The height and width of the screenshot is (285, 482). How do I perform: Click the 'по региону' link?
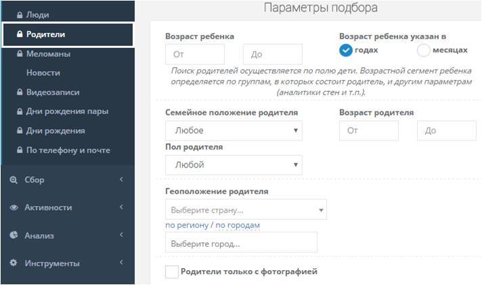(x=187, y=225)
